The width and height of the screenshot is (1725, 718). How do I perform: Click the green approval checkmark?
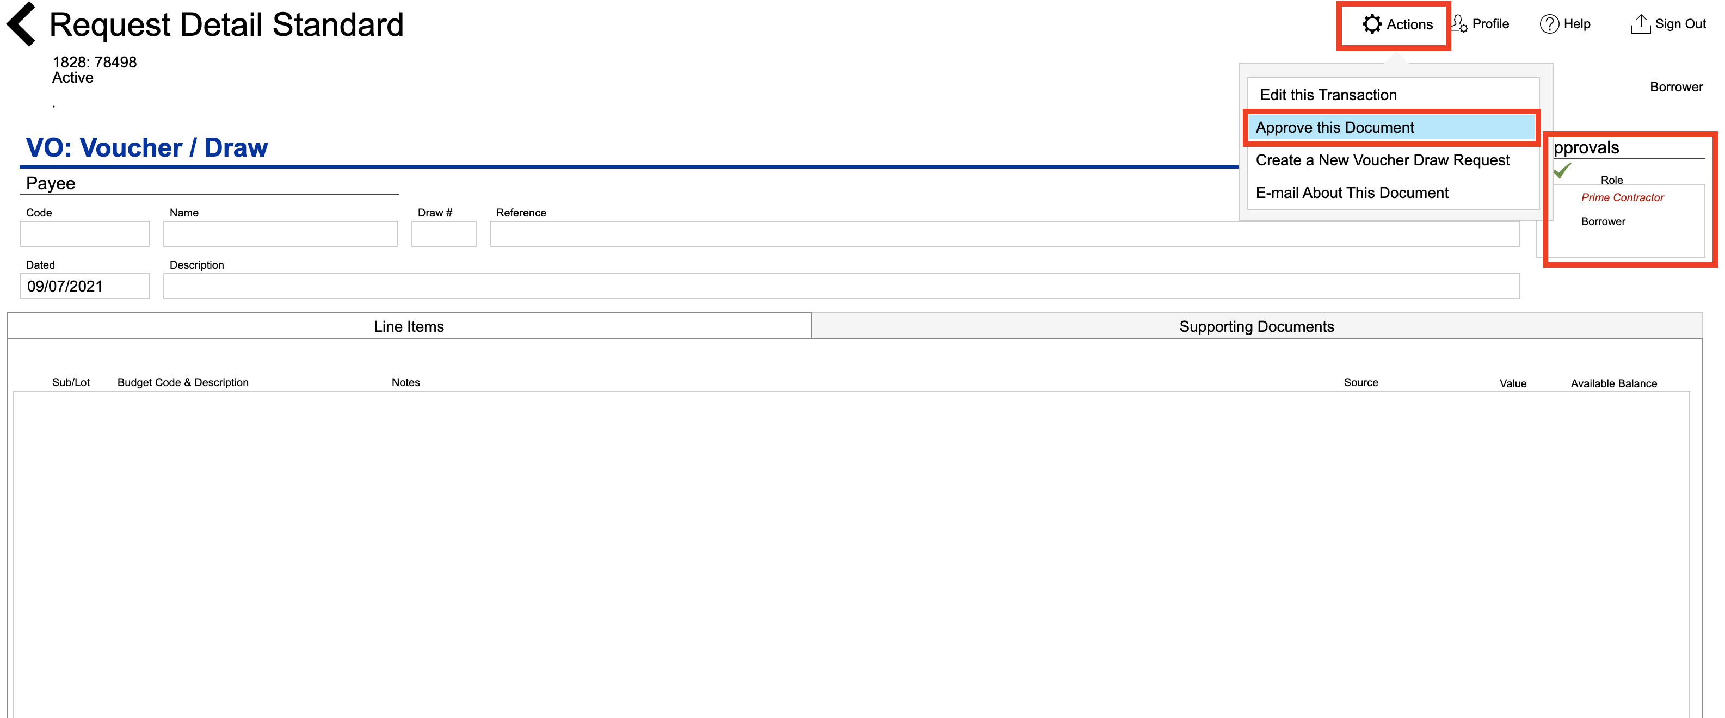click(x=1562, y=171)
